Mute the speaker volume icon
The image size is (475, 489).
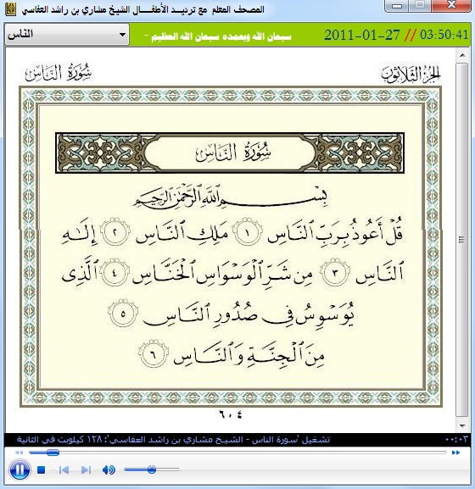pyautogui.click(x=109, y=470)
